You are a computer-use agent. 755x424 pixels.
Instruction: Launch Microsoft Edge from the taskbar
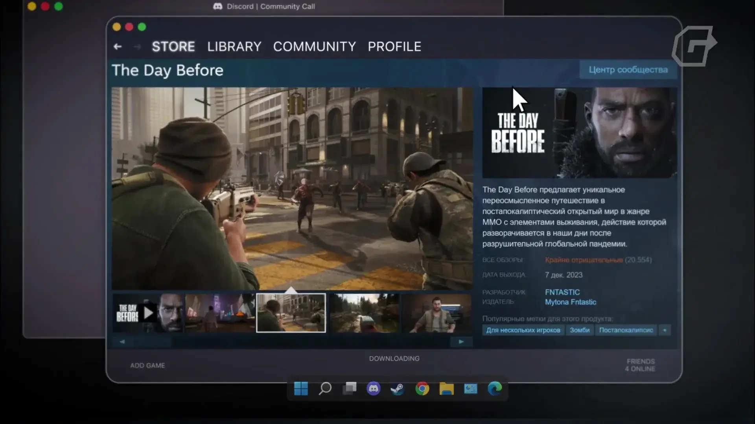[495, 389]
